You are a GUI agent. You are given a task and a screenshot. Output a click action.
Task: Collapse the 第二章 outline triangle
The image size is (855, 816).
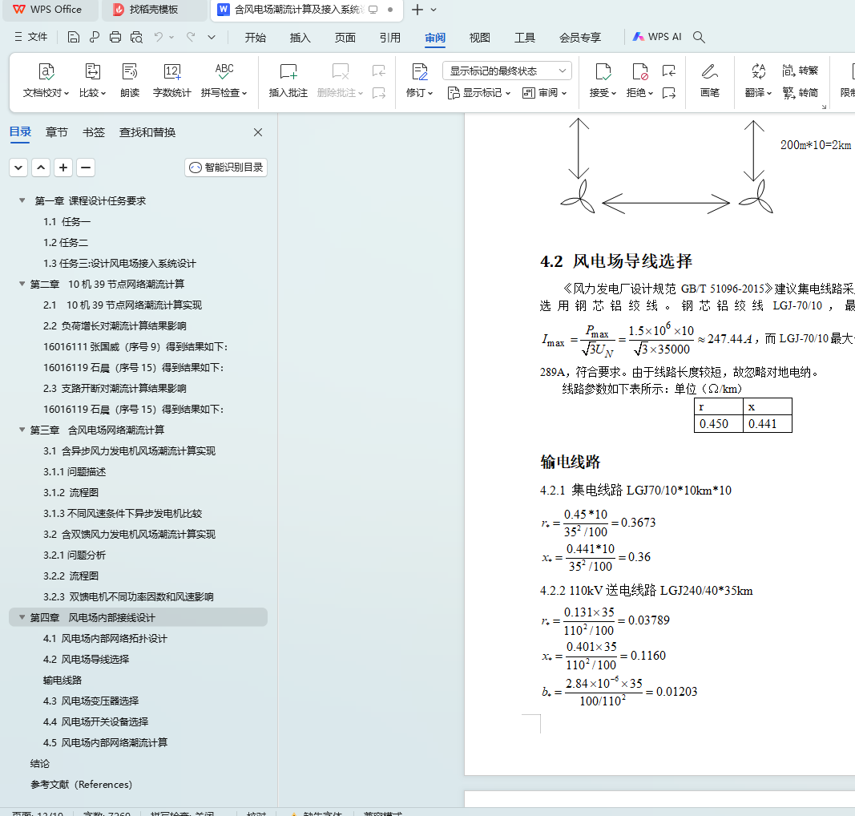pos(22,285)
